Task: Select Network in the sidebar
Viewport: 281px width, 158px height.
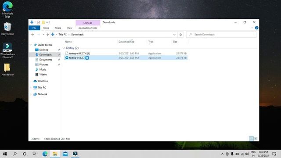Action: pos(42,94)
